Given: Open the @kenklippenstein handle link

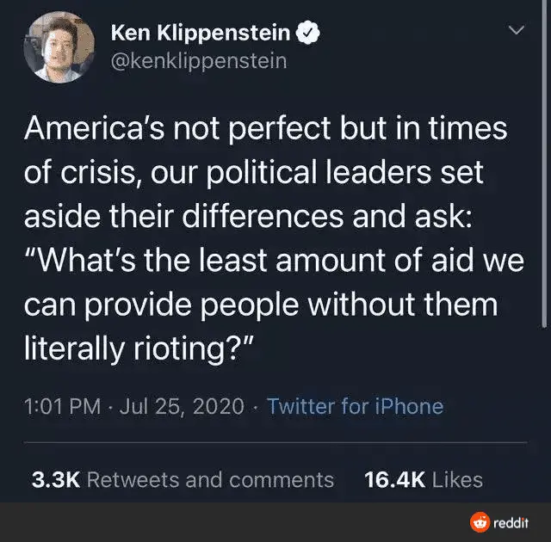Looking at the screenshot, I should tap(199, 61).
